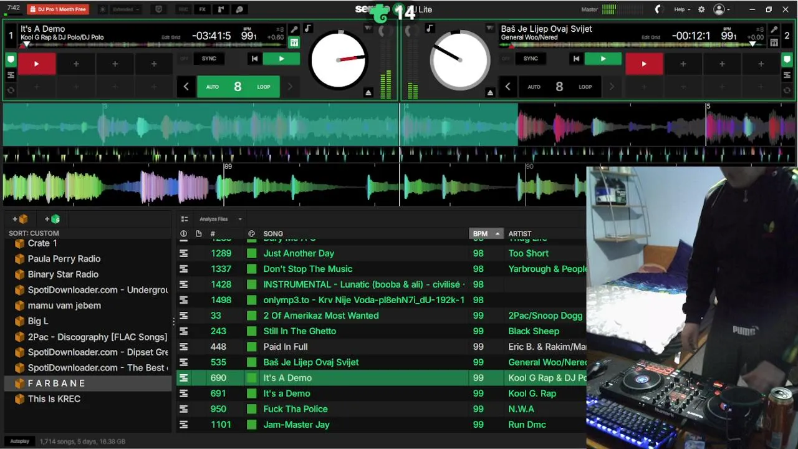Add cue point in slot 2 on deck 1
The height and width of the screenshot is (449, 798).
[x=76, y=64]
